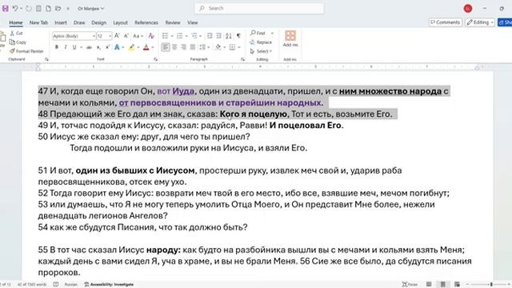Apply bulleted list
Screen dimensions: 512x288
click(x=166, y=35)
